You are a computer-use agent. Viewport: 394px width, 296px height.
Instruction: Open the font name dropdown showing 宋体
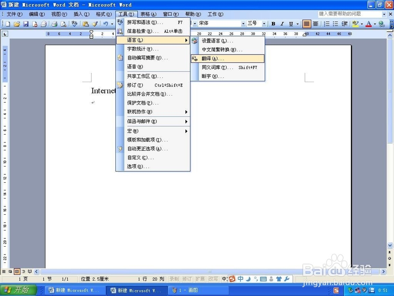pyautogui.click(x=243, y=23)
